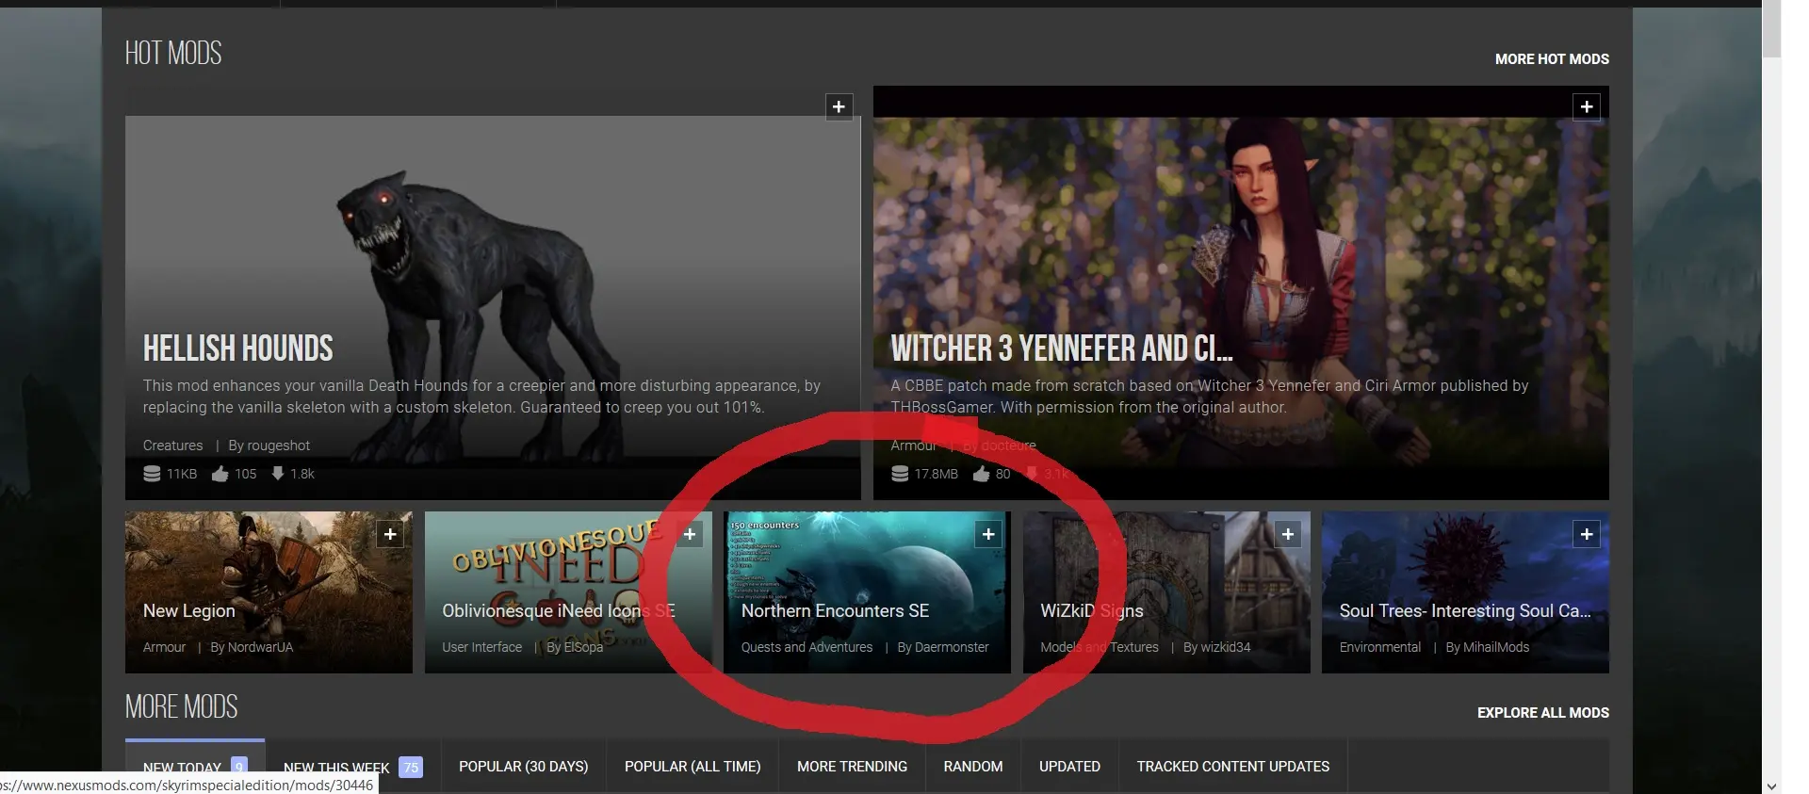The image size is (1809, 794).
Task: Open the User Interface category link
Action: (x=481, y=647)
